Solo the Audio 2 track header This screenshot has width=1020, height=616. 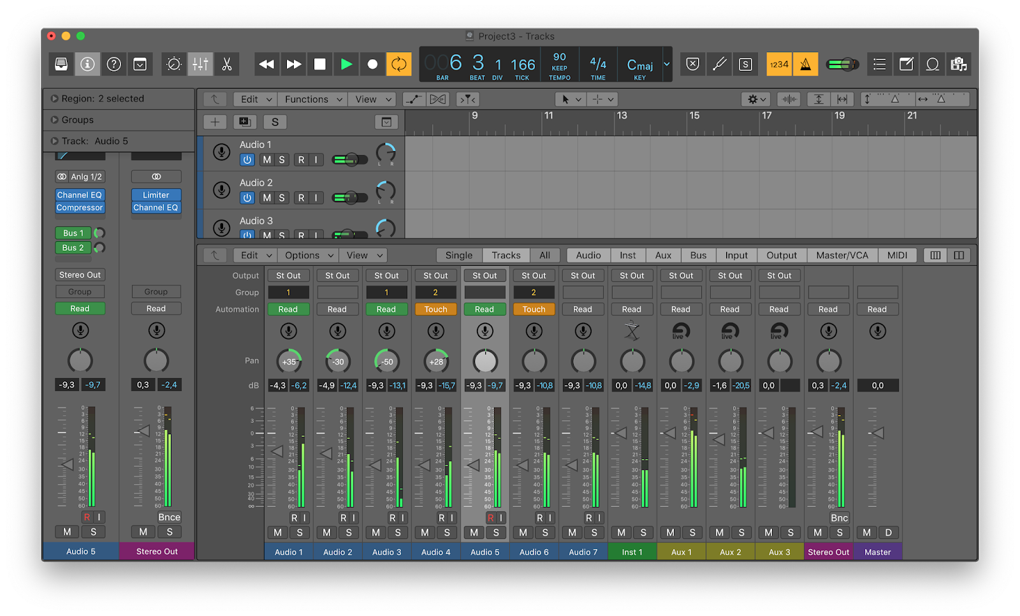[x=282, y=198]
